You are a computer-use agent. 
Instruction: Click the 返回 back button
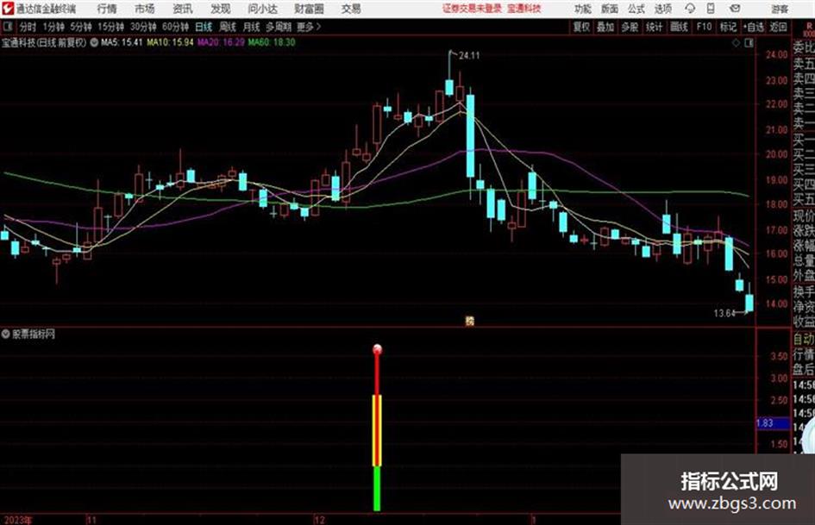(x=778, y=27)
